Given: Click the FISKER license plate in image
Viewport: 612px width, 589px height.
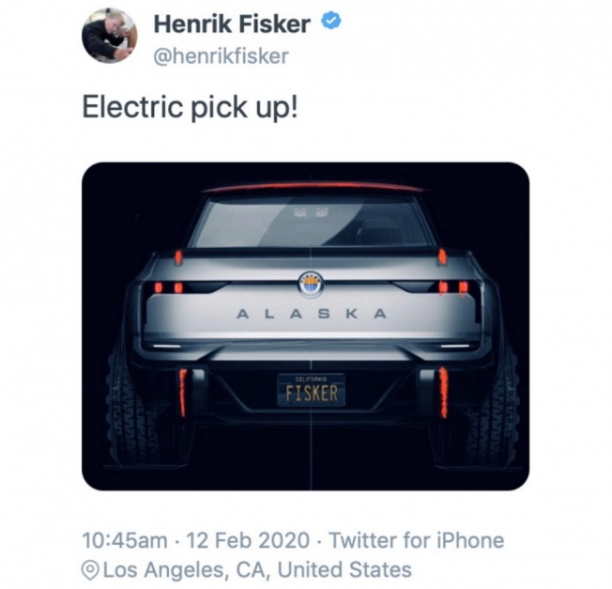Looking at the screenshot, I should click(x=311, y=390).
